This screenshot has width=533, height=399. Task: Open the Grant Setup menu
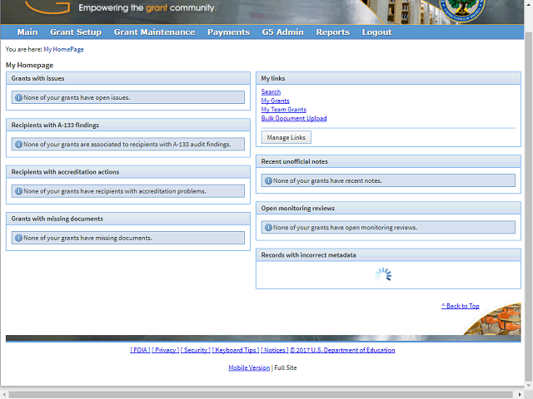click(76, 32)
